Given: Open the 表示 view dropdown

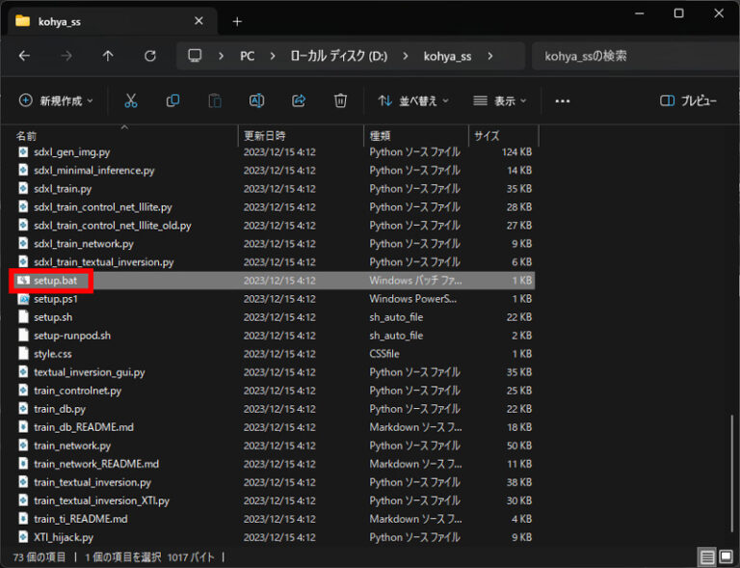Looking at the screenshot, I should (500, 100).
